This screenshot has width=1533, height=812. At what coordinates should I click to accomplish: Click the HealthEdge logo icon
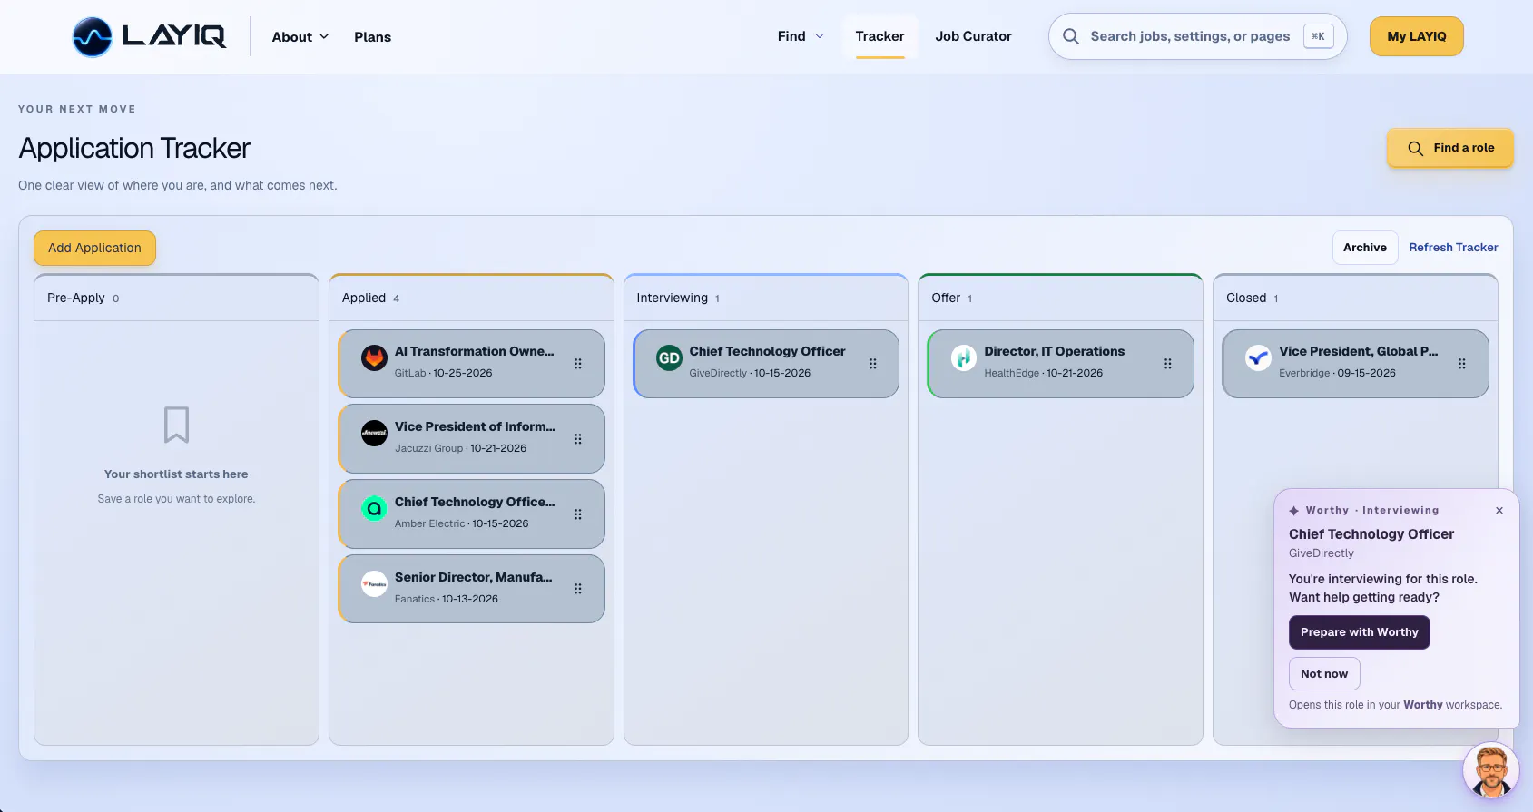pos(964,358)
